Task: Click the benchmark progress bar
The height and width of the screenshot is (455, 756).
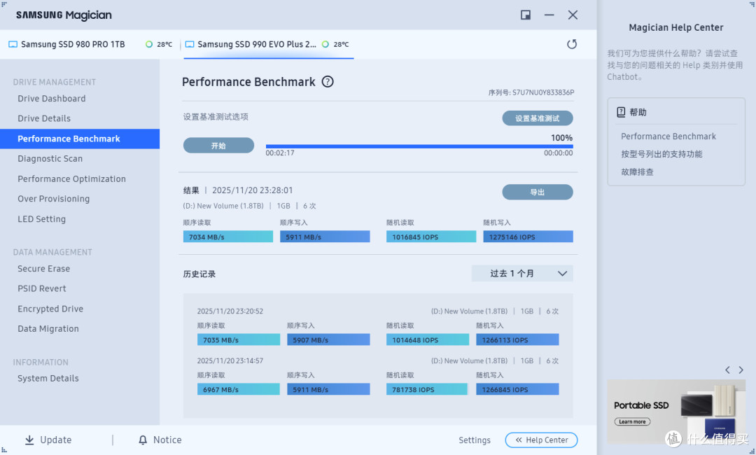Action: point(419,146)
